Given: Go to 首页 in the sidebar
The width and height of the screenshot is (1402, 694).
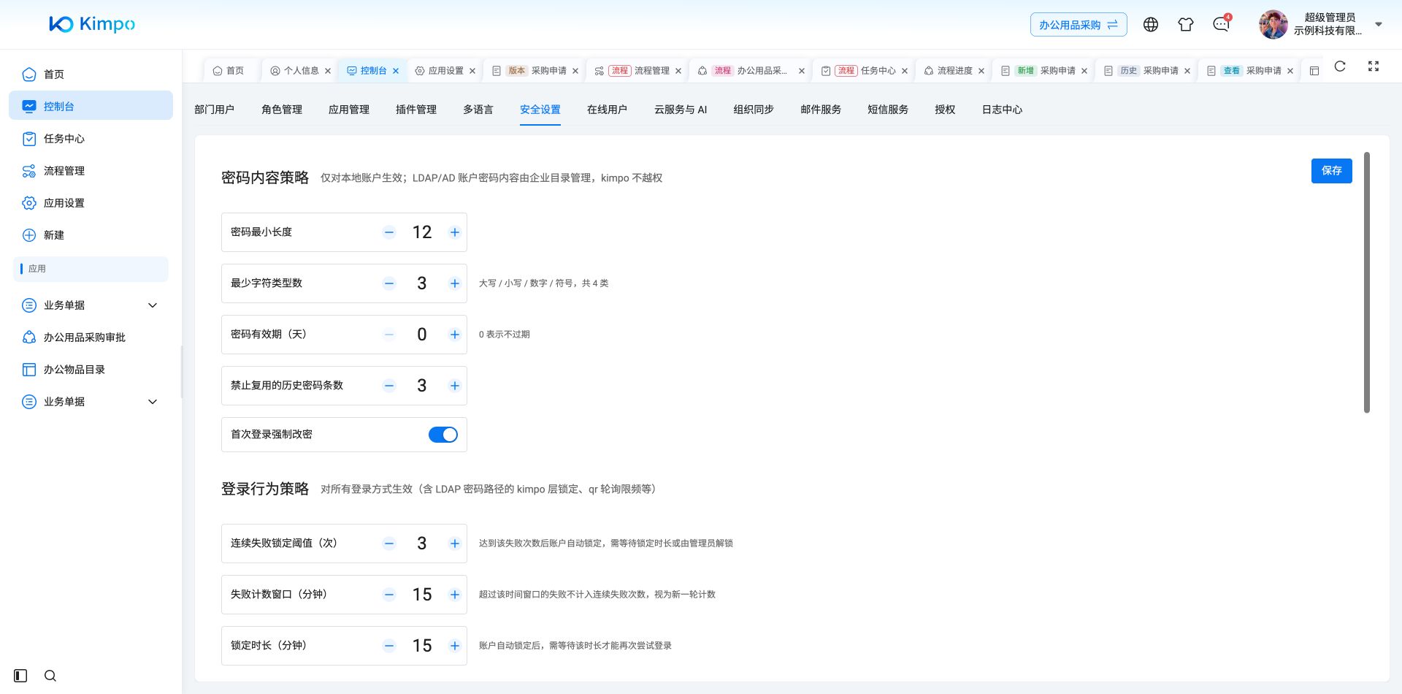Looking at the screenshot, I should [x=91, y=75].
